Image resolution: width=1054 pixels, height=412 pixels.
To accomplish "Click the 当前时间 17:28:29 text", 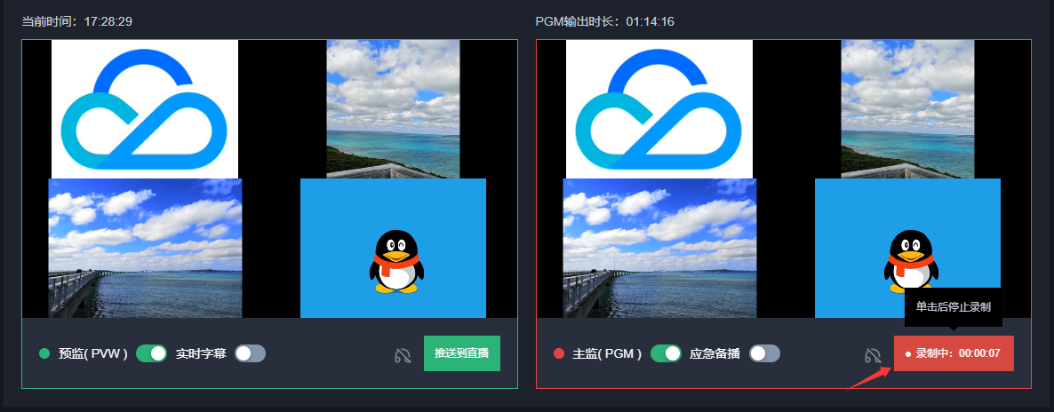I will click(76, 21).
